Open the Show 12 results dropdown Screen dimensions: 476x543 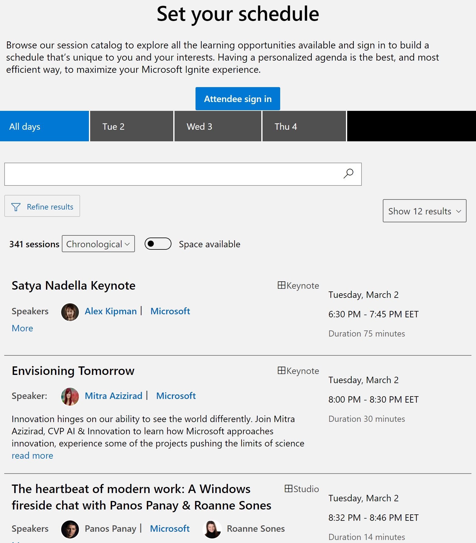click(x=425, y=211)
